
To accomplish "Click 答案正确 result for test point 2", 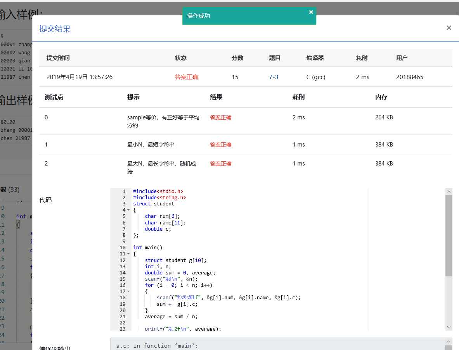I will click(220, 164).
